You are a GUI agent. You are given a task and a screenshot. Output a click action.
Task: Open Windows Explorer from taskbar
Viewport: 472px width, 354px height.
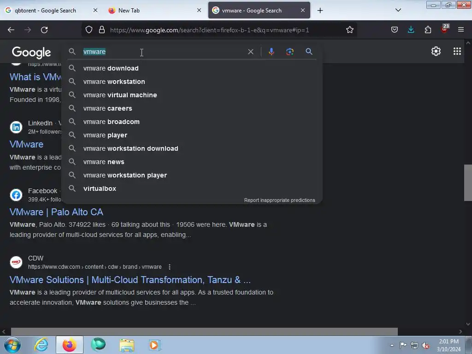[x=127, y=345]
